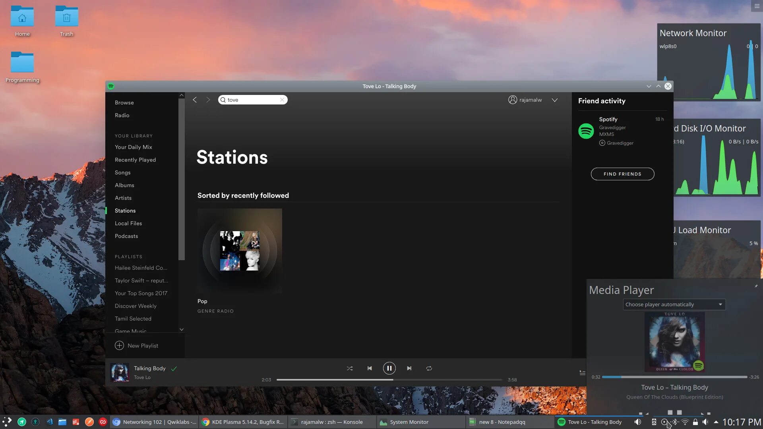The height and width of the screenshot is (429, 763).
Task: Click the rajamalw user avatar icon
Action: 513,100
